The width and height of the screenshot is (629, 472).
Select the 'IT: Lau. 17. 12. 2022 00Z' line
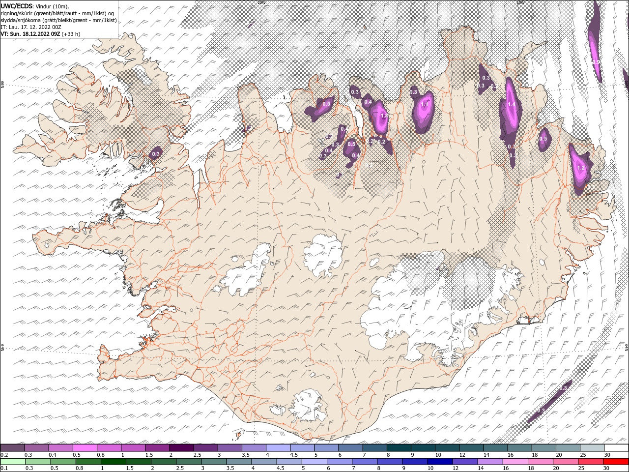click(x=31, y=27)
